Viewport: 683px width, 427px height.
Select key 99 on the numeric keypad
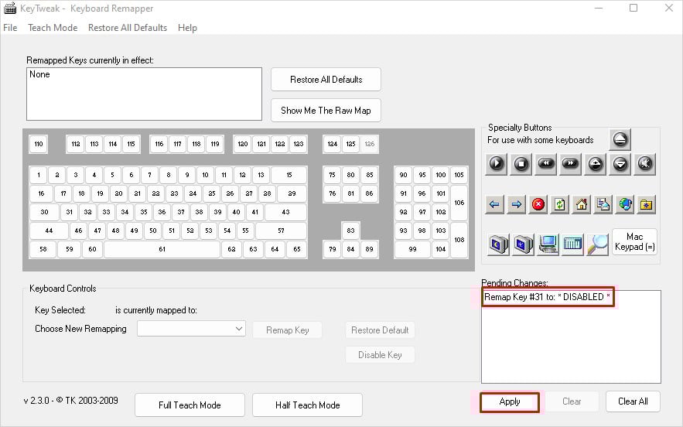(x=412, y=249)
